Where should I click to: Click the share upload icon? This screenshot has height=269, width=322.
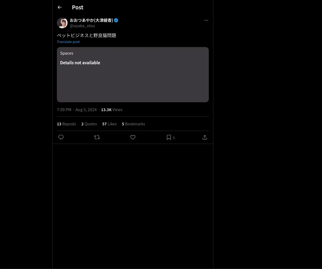point(205,137)
